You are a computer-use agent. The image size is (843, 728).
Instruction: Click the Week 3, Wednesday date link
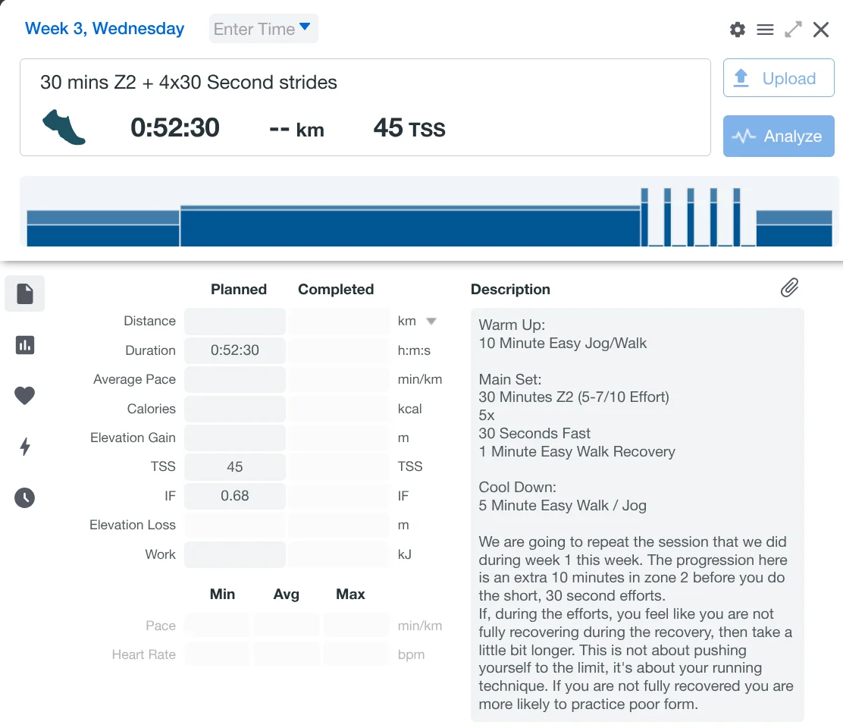[x=105, y=29]
